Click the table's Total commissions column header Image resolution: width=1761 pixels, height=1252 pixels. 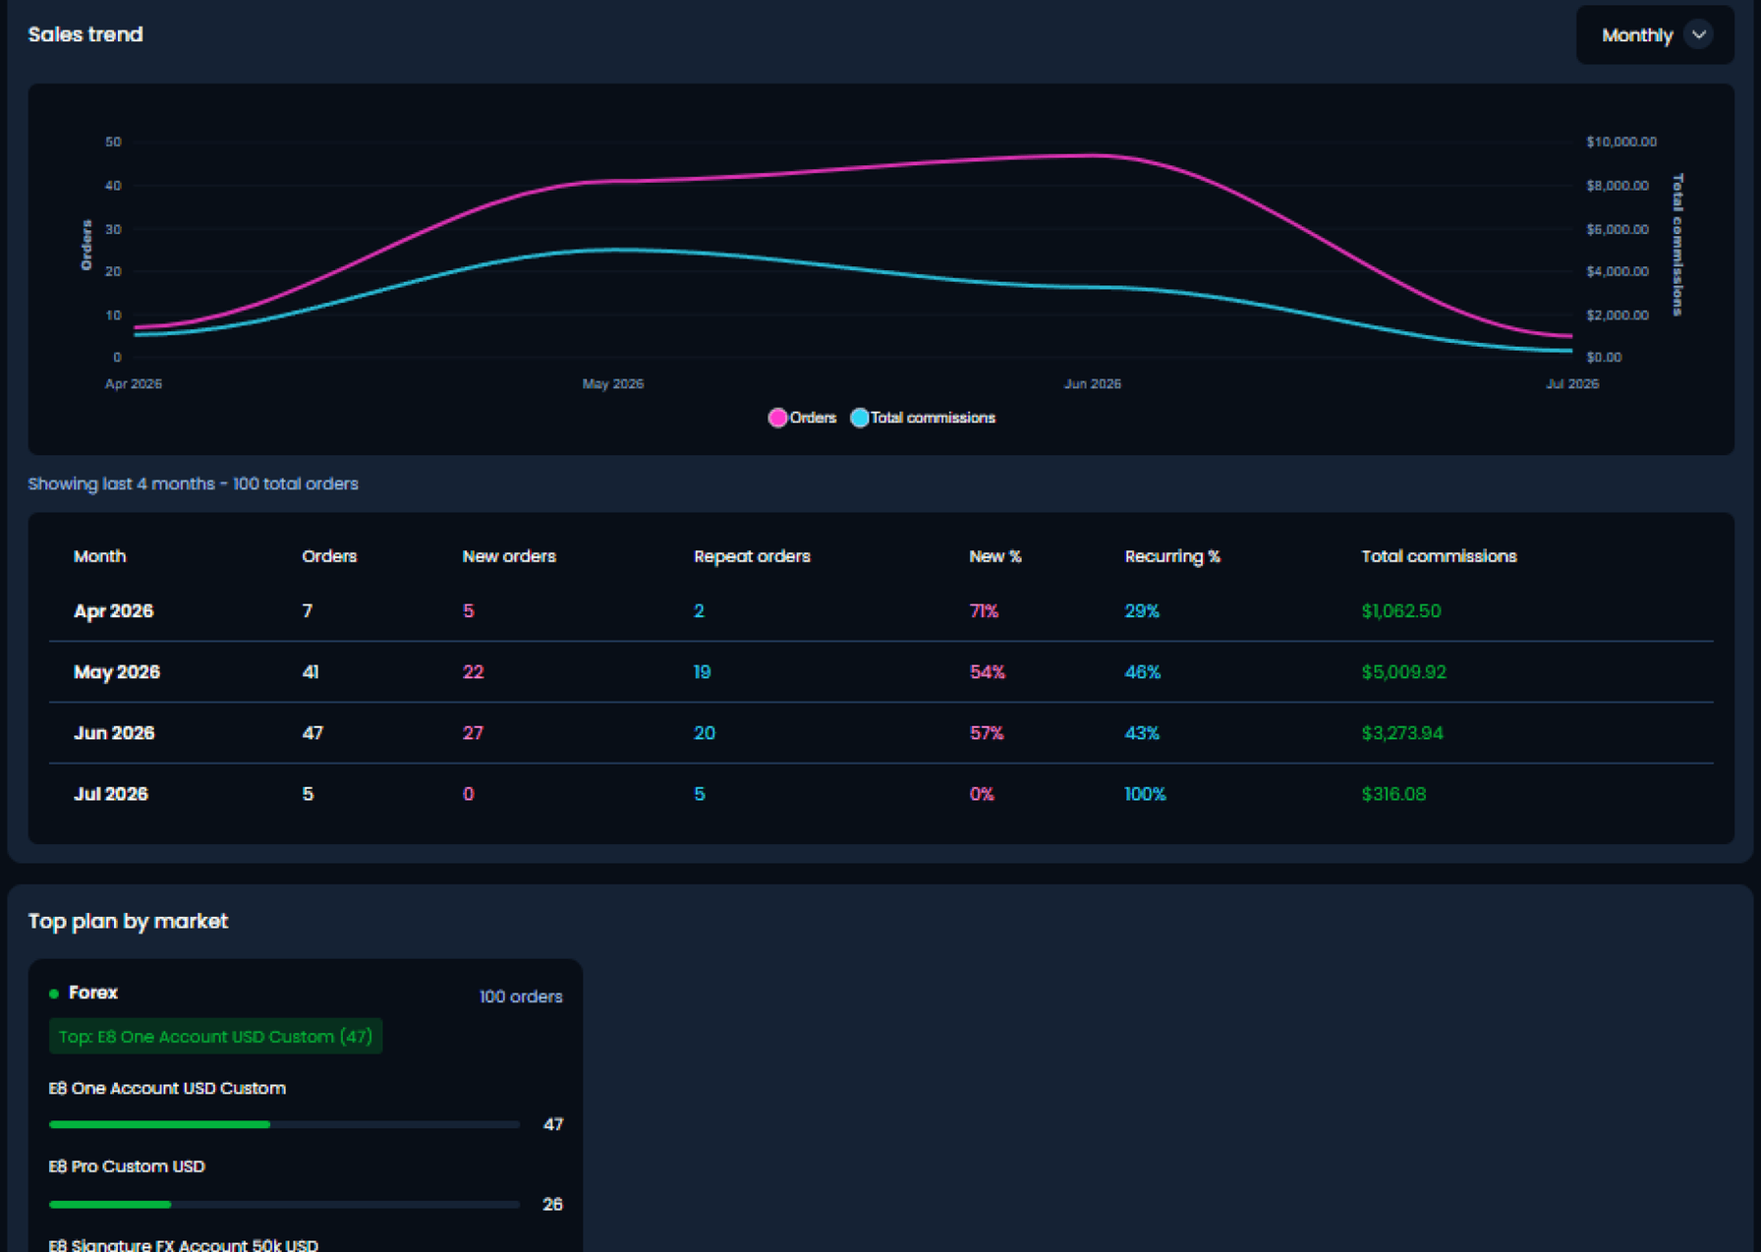point(1439,556)
